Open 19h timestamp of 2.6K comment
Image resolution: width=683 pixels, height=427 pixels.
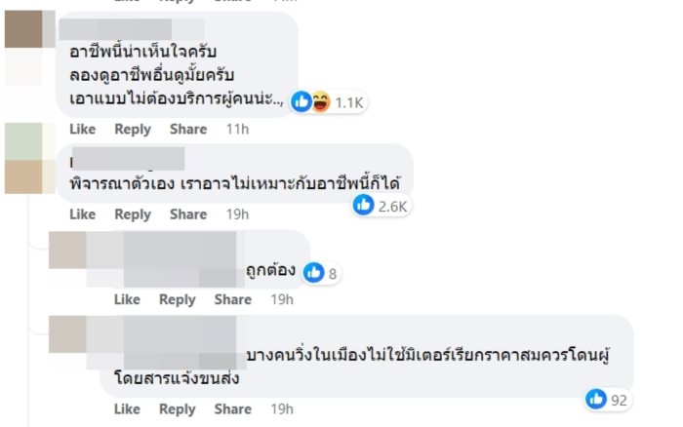click(238, 213)
